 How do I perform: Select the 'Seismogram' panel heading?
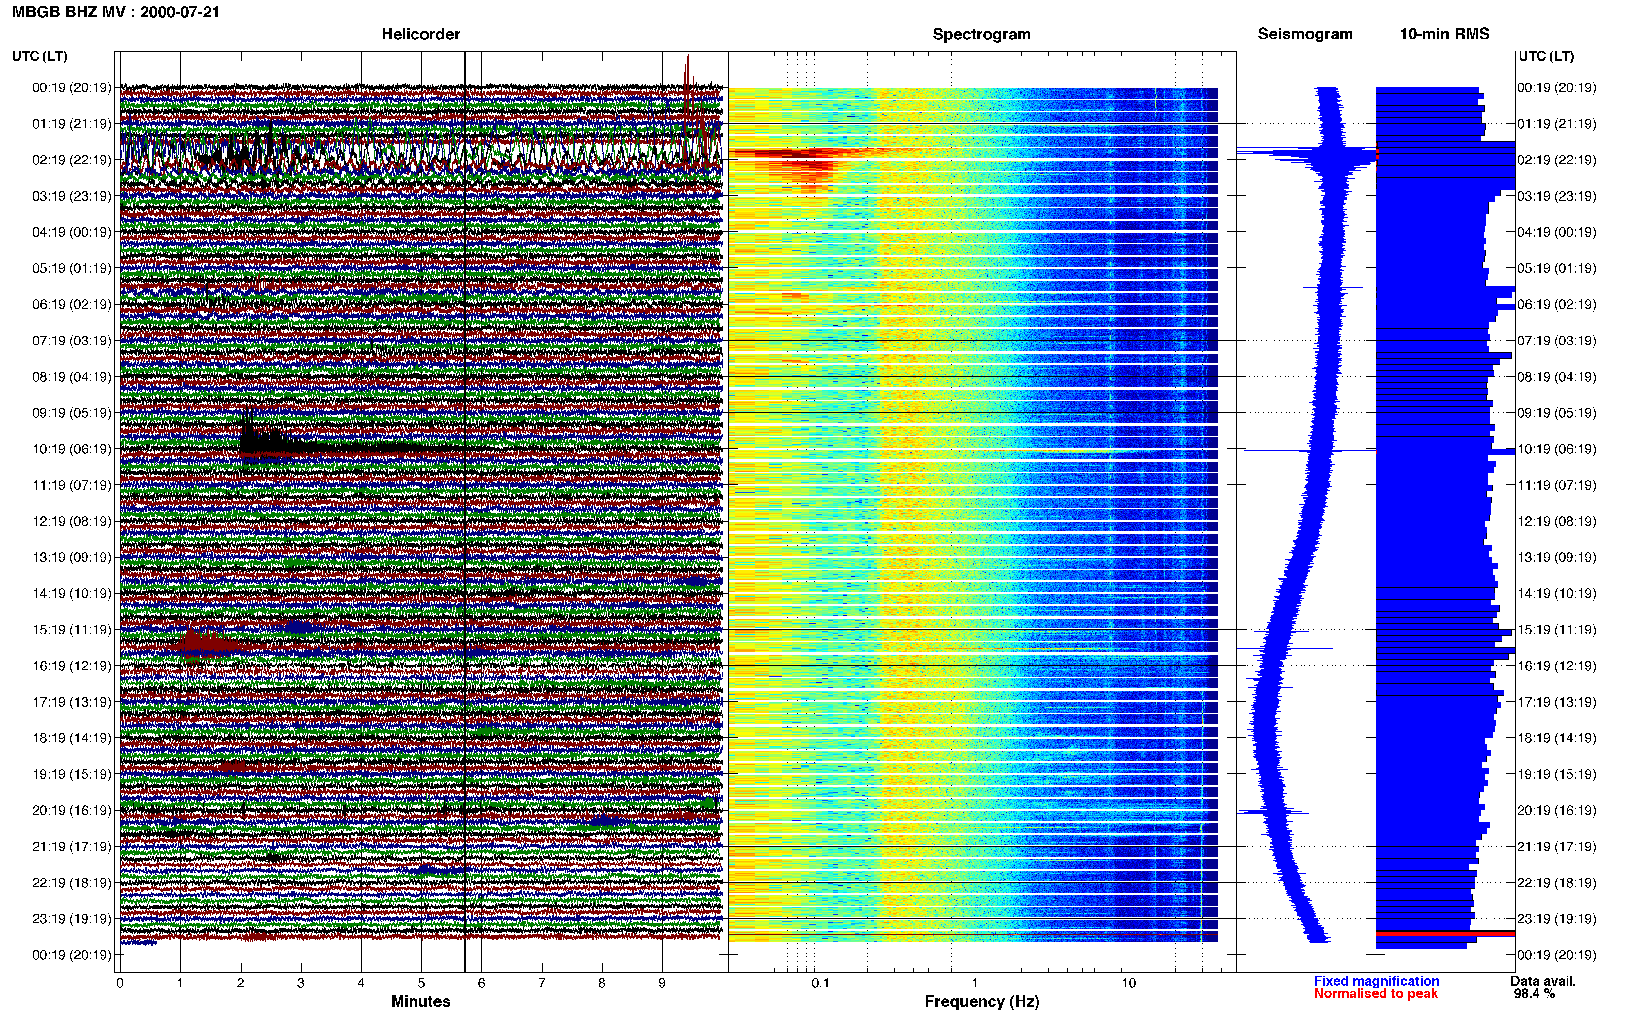tap(1305, 34)
